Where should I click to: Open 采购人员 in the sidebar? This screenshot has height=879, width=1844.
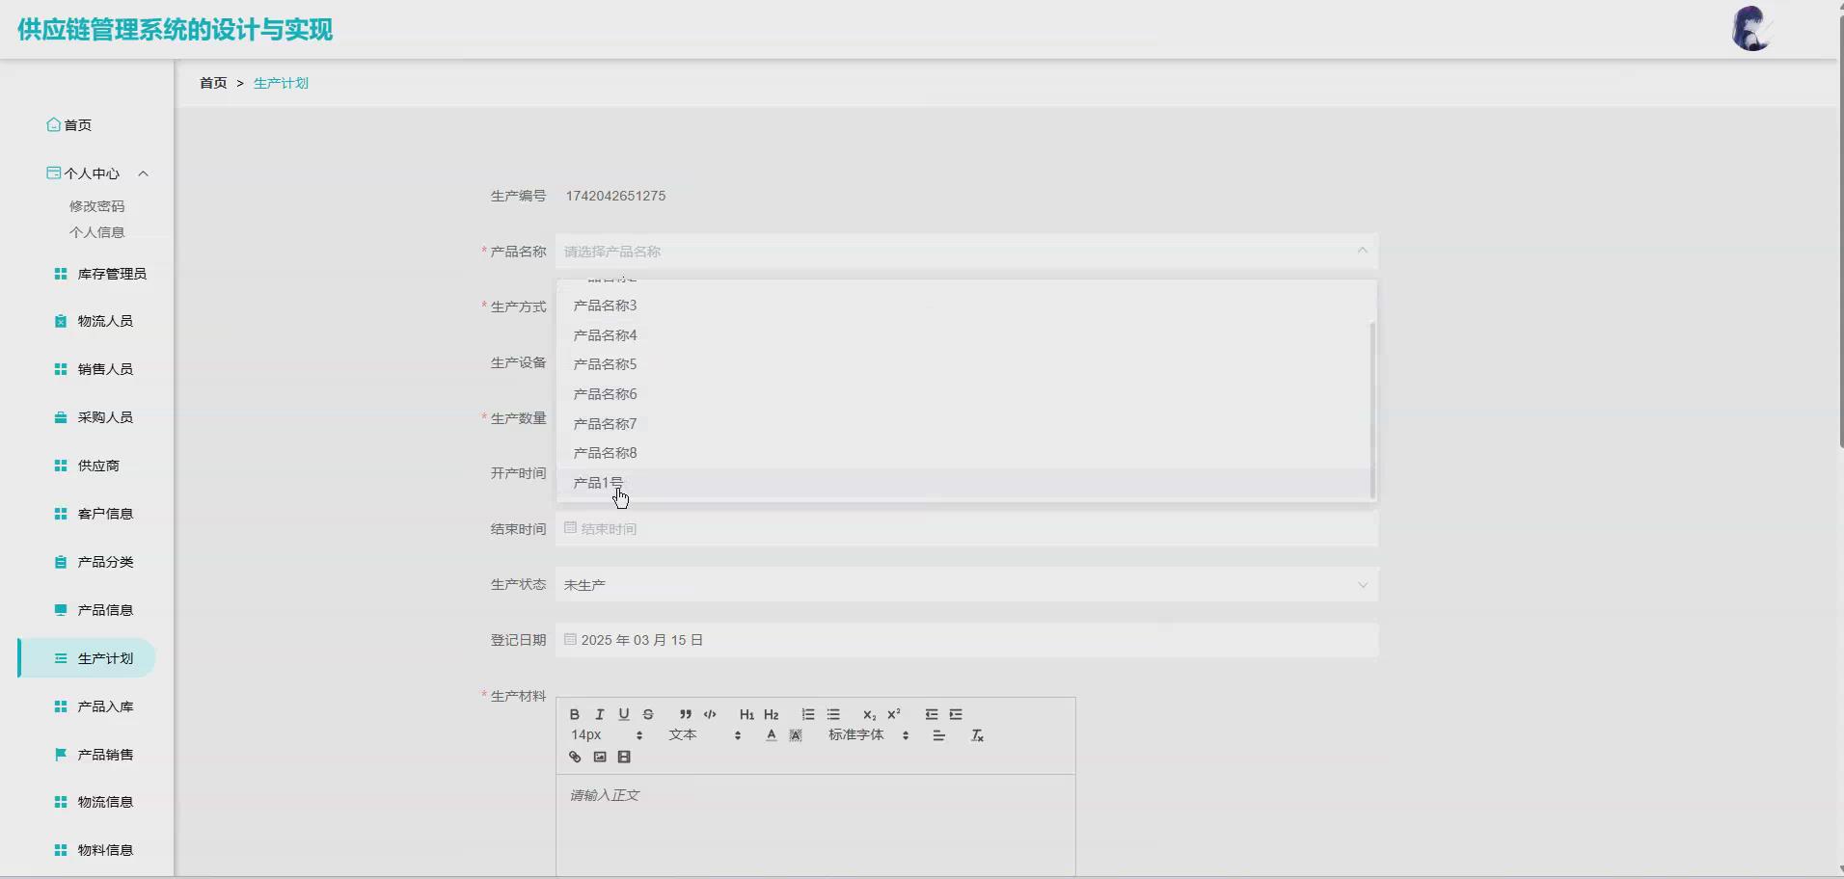click(94, 417)
